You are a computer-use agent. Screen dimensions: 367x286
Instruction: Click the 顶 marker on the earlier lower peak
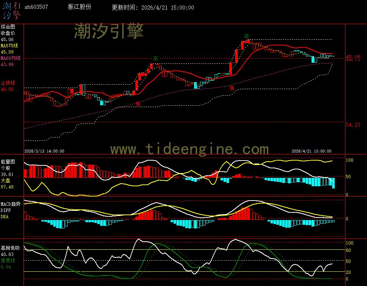(x=156, y=59)
